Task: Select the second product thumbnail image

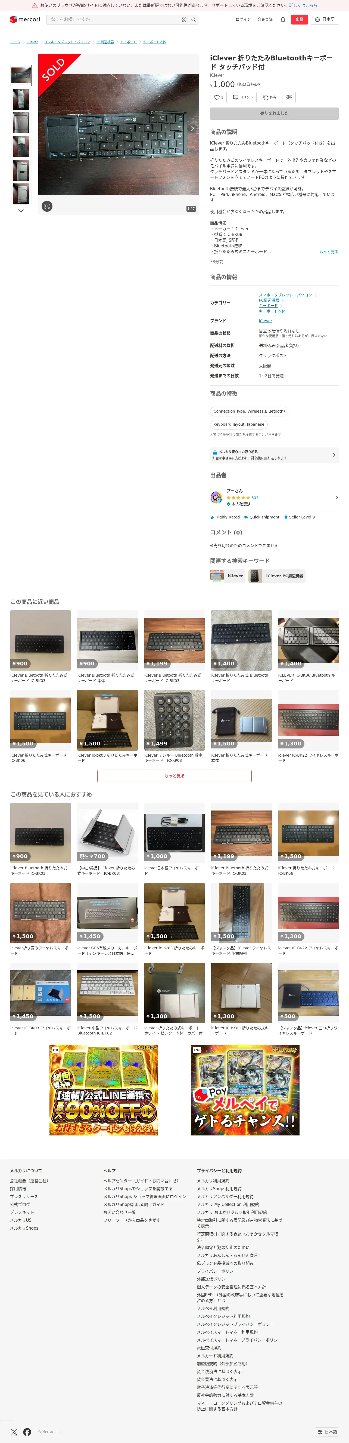Action: click(x=21, y=99)
